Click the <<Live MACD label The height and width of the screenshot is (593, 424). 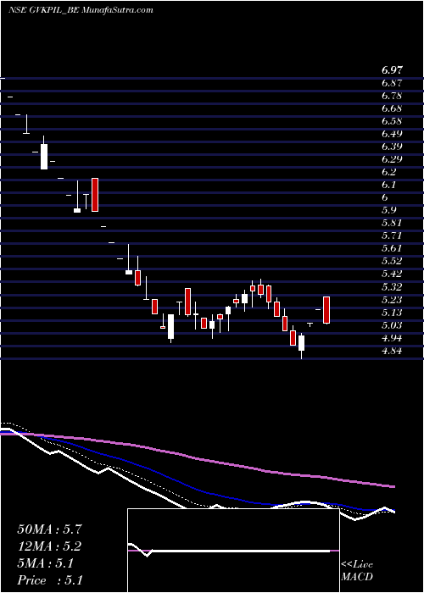tap(357, 571)
